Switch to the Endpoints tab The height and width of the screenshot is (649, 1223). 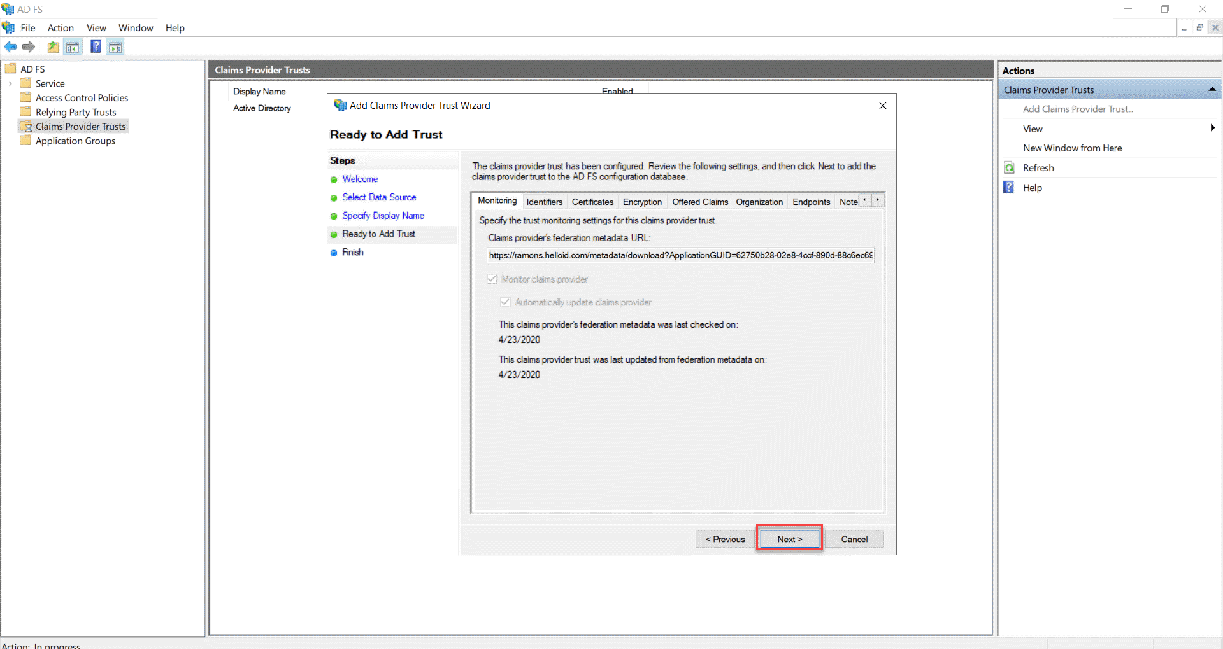(811, 202)
